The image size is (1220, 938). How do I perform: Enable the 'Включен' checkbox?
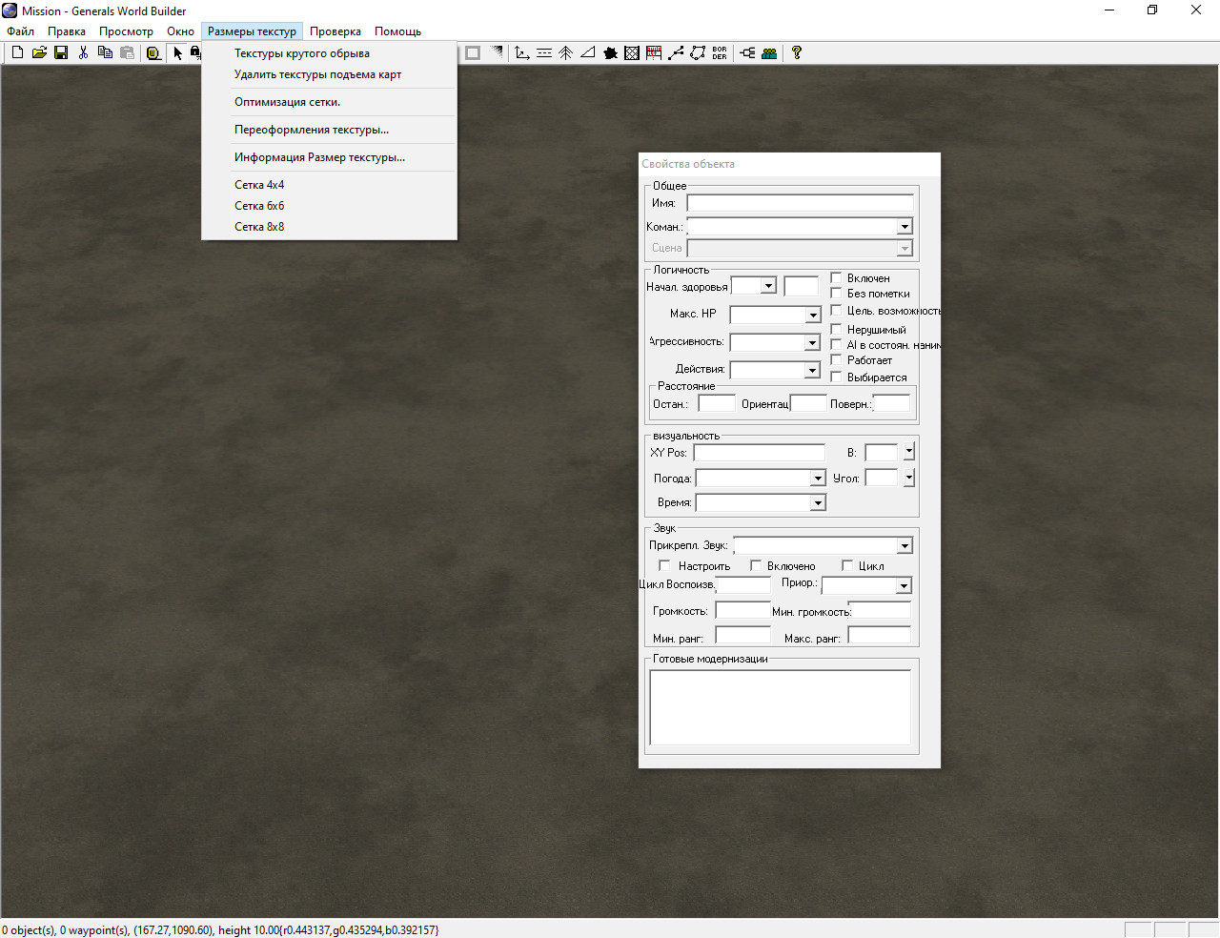[836, 278]
